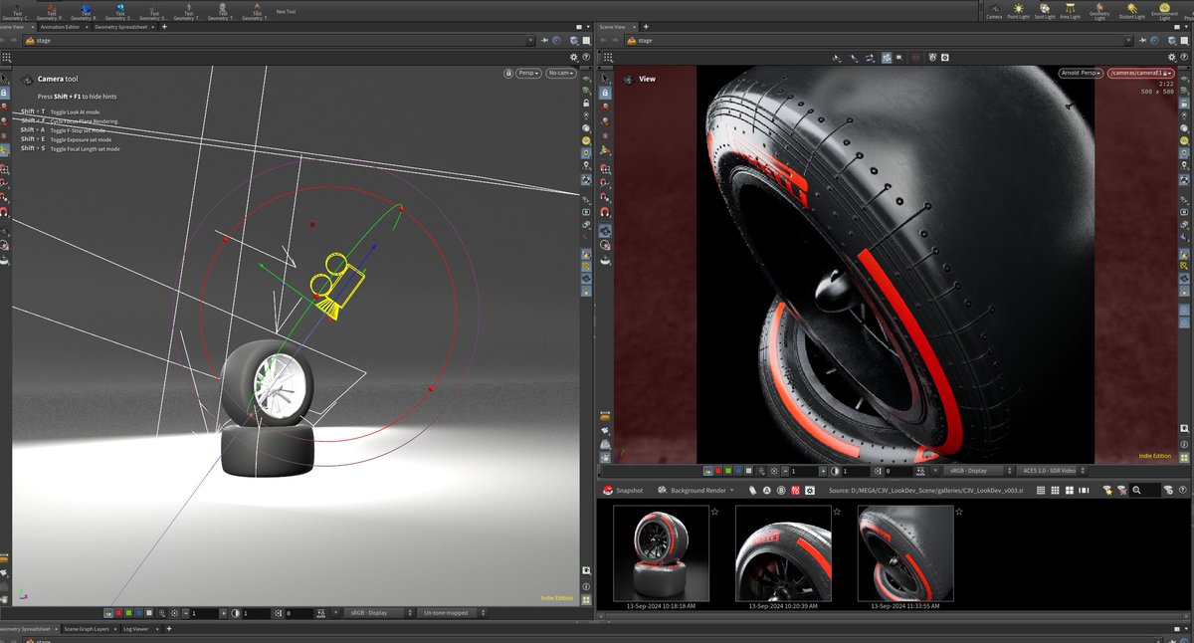This screenshot has height=643, width=1194.
Task: Add a Distant Light from the shelf
Action: coord(1132,10)
